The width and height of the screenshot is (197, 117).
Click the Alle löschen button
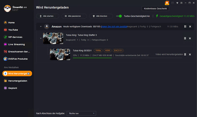coord(99,16)
